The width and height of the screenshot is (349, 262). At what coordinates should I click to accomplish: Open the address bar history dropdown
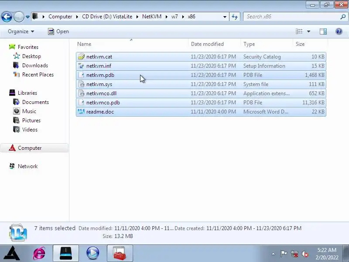click(225, 17)
